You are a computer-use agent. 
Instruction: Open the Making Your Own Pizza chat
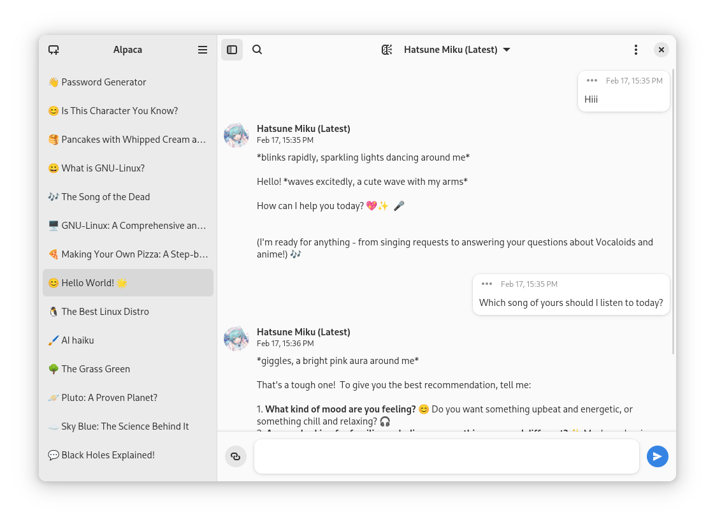coord(128,254)
